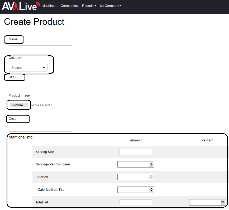The height and width of the screenshot is (210, 229).
Task: Click into the Name input field
Action: (40, 49)
